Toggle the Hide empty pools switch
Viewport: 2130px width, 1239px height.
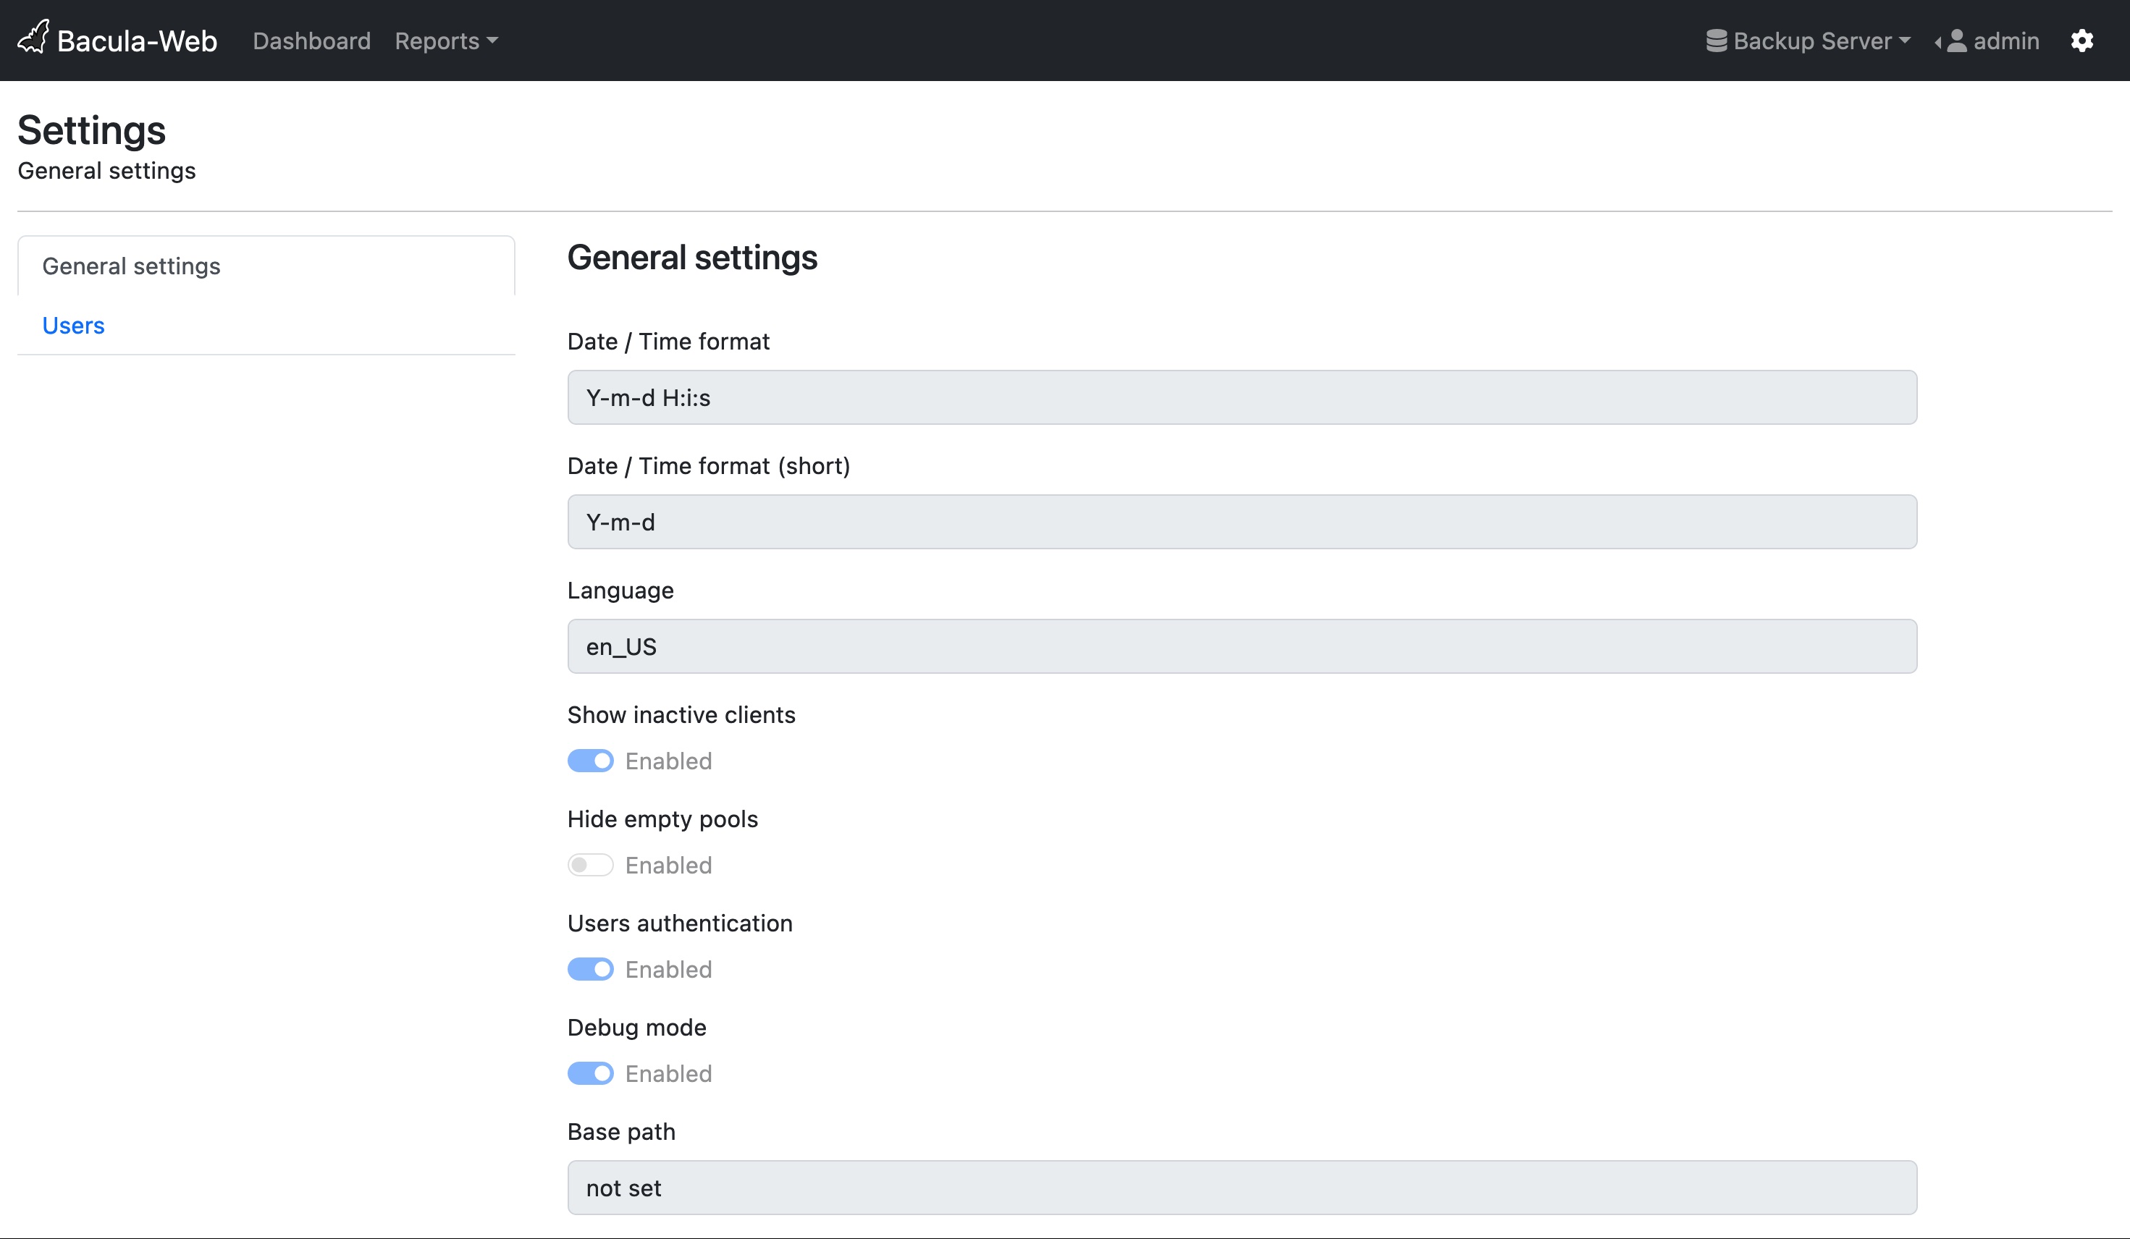click(x=590, y=865)
